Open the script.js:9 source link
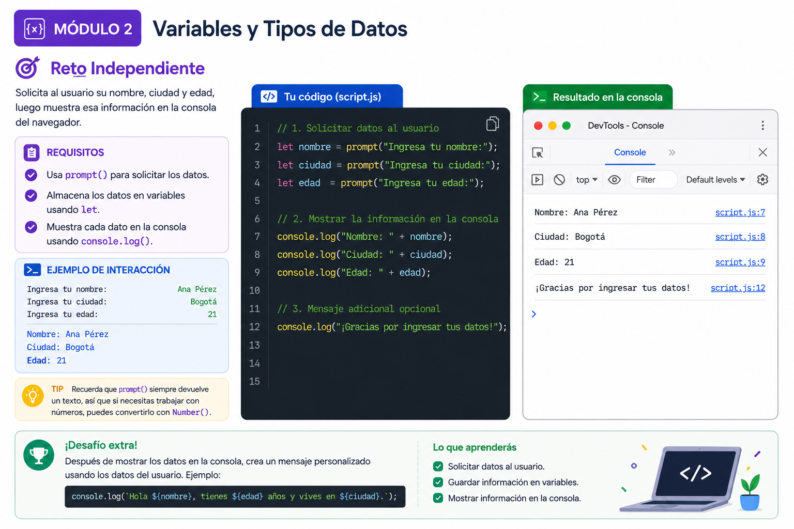 click(x=740, y=262)
